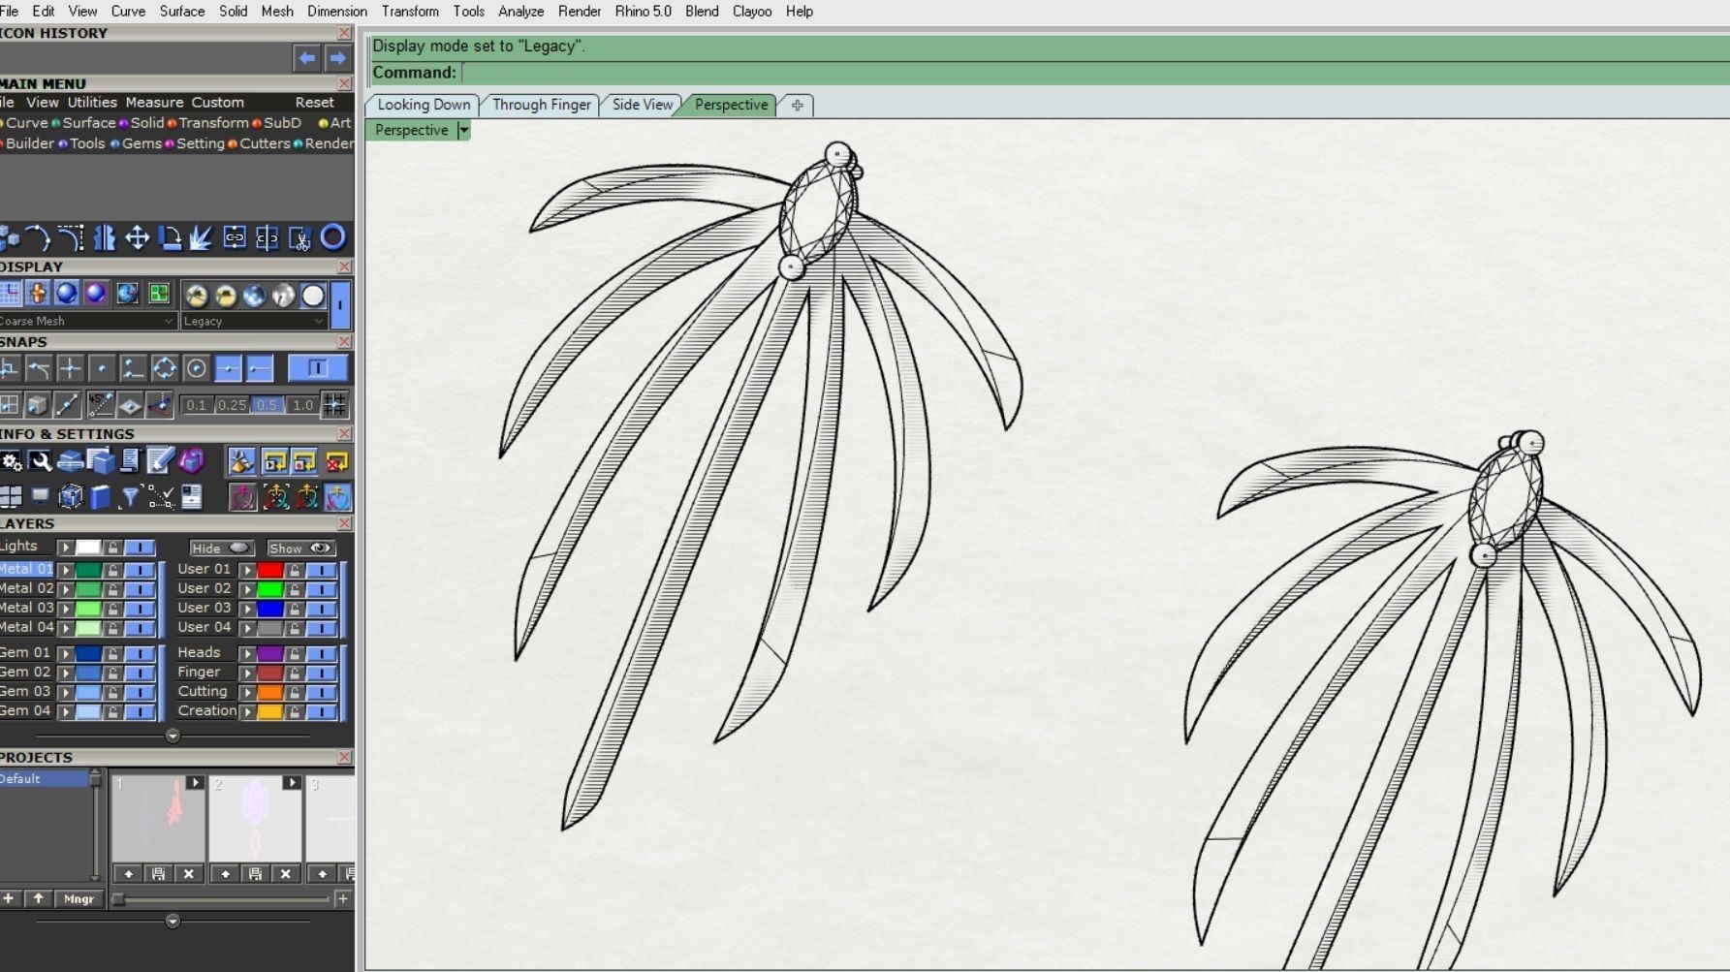Select the arc curve tool icon

[38, 237]
